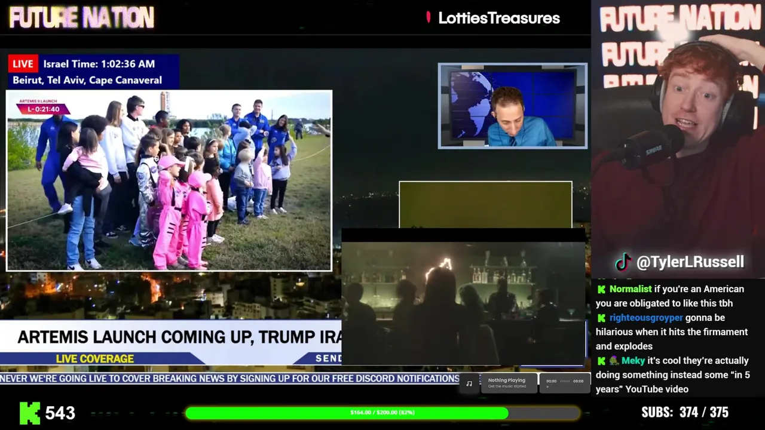The width and height of the screenshot is (765, 430).
Task: Click the red marker next to LottiesTreasures
Action: click(428, 17)
